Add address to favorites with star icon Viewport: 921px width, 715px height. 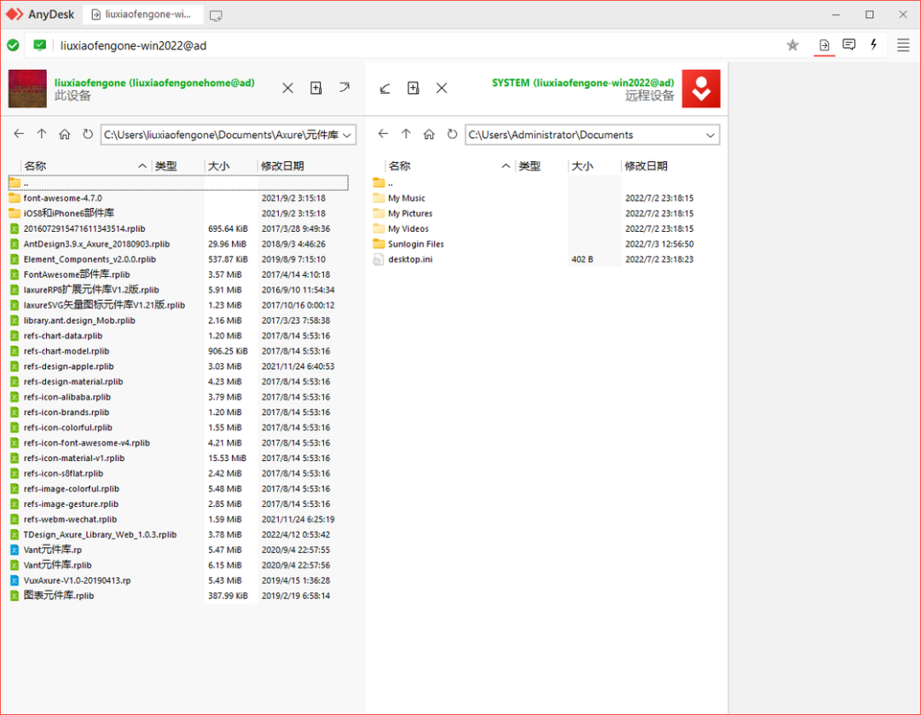[792, 45]
